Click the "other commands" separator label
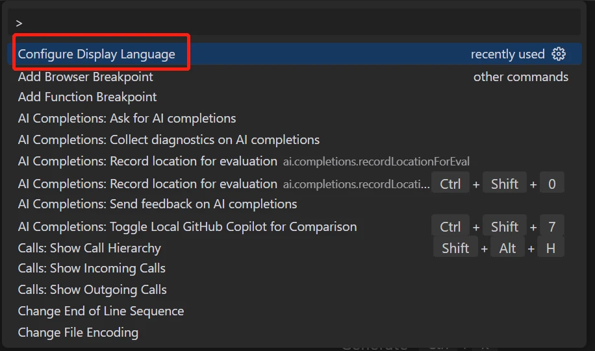The height and width of the screenshot is (351, 595). (x=521, y=77)
